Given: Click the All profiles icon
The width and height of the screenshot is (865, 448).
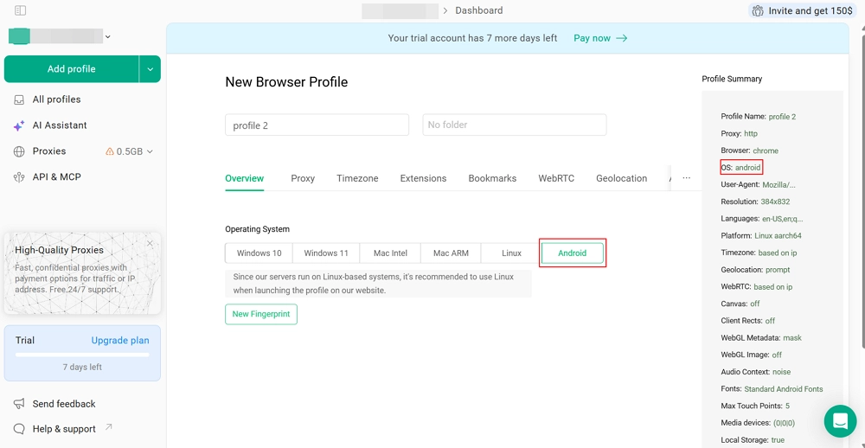Looking at the screenshot, I should coord(19,99).
